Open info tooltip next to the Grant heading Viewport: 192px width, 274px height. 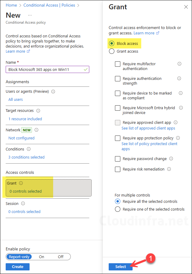click(21, 183)
